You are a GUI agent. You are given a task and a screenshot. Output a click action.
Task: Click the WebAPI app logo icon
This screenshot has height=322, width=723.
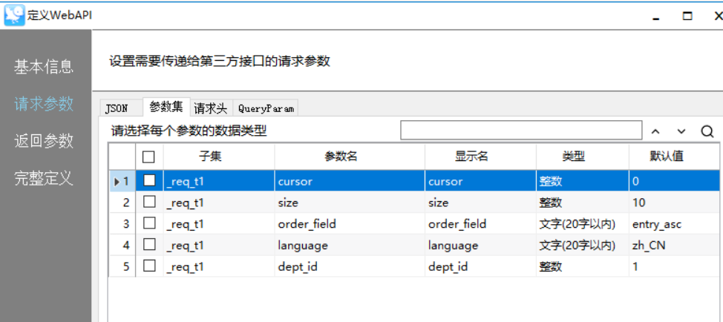click(x=14, y=15)
